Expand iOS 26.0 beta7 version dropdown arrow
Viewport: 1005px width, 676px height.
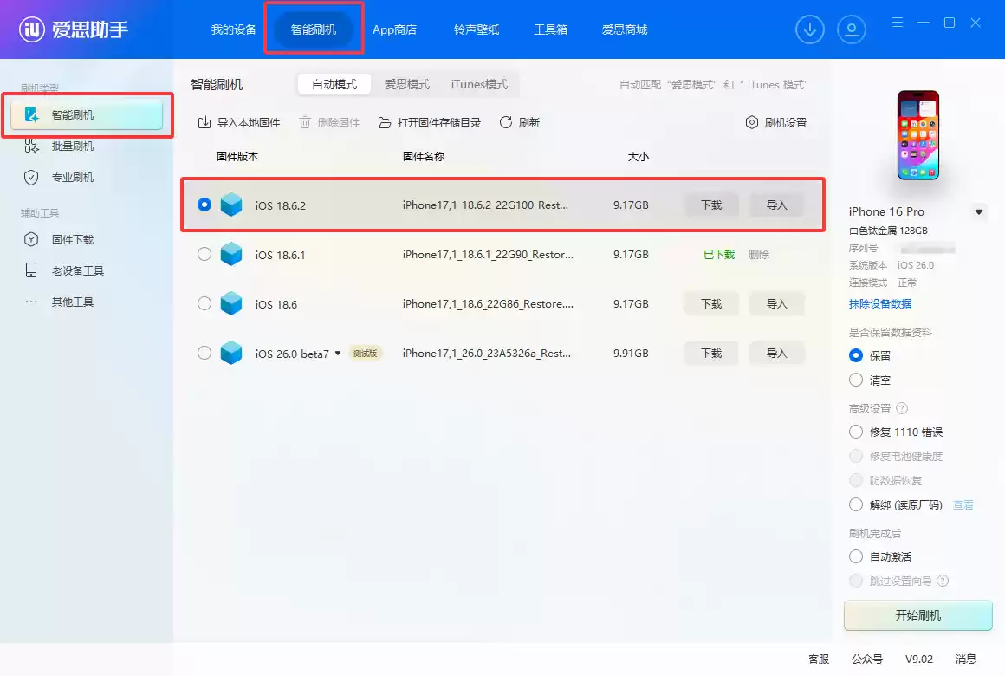338,354
